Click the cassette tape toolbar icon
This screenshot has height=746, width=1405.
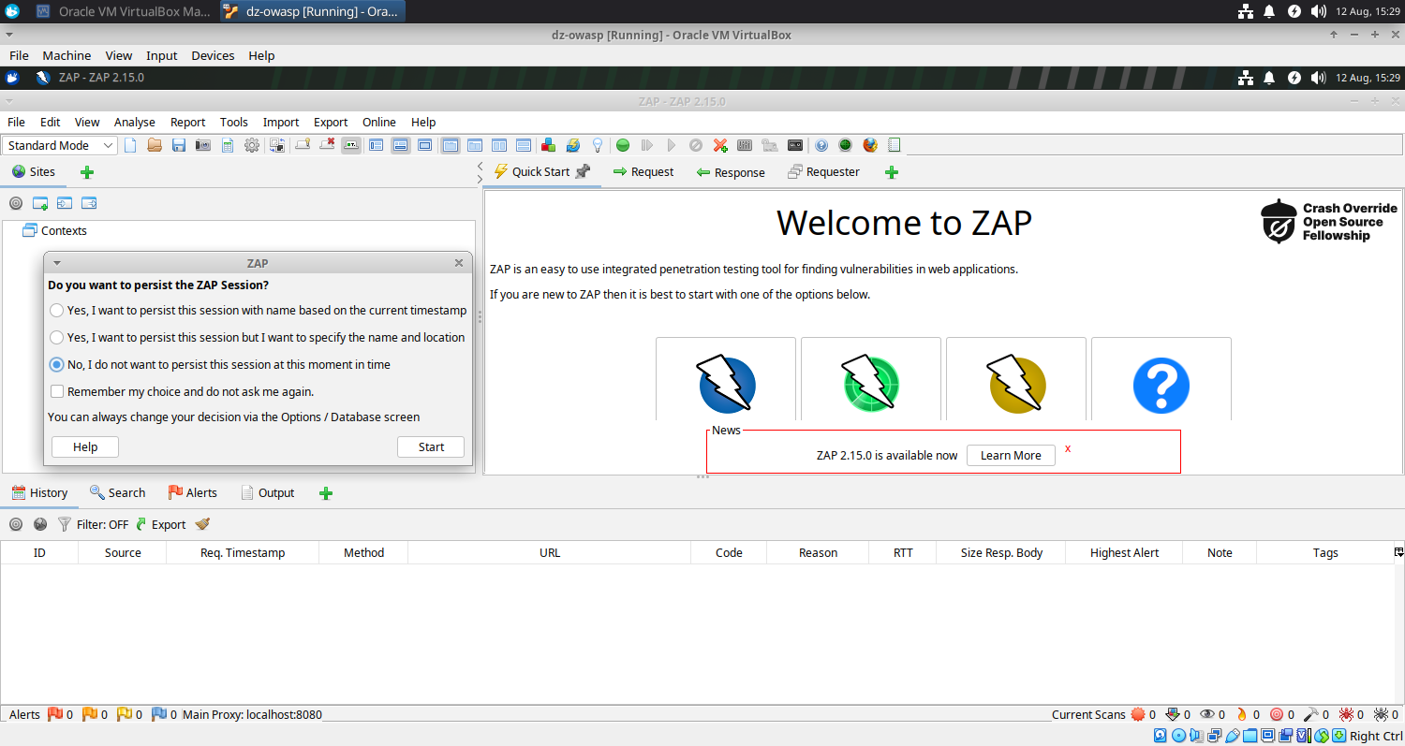pos(795,145)
